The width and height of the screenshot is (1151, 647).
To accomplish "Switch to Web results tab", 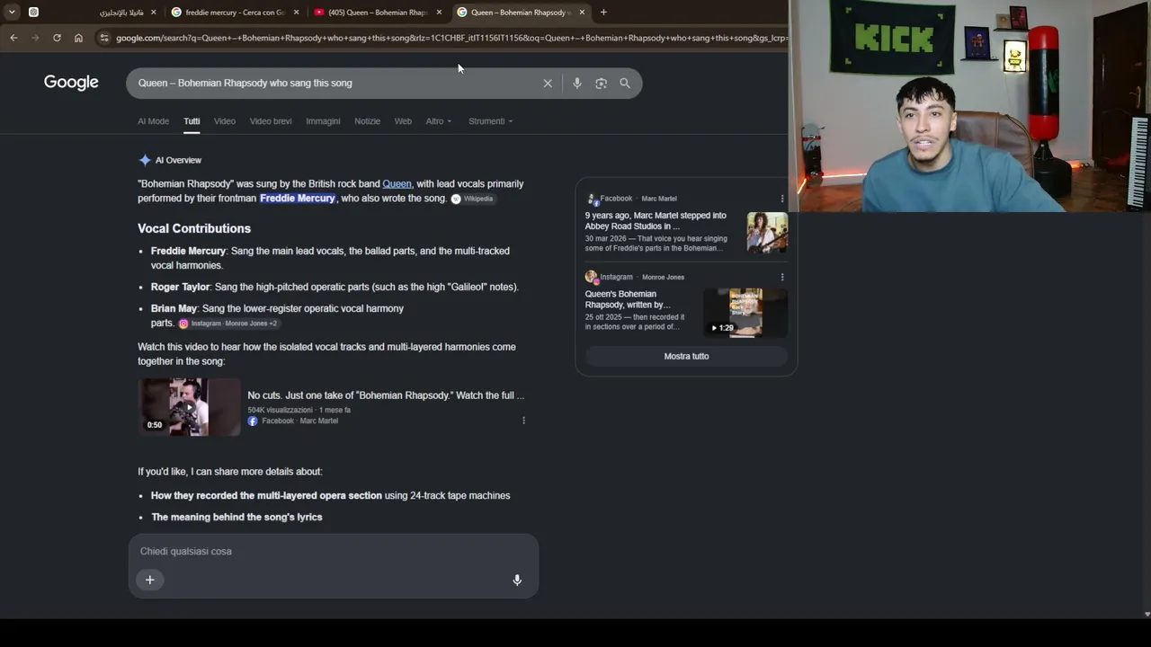I will pyautogui.click(x=403, y=121).
